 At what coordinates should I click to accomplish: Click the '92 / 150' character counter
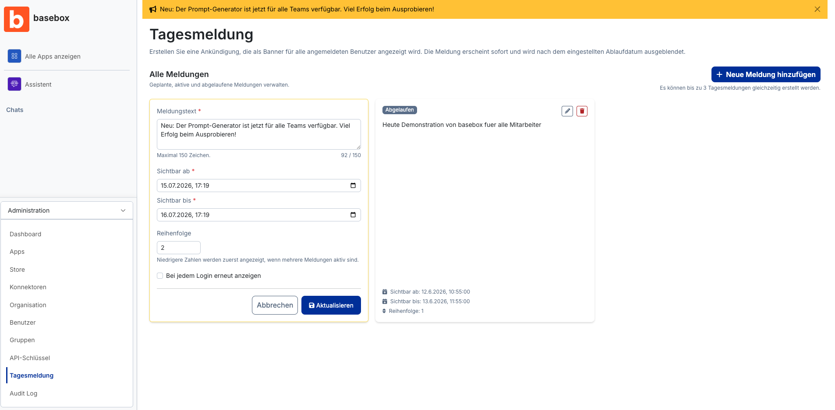(x=351, y=155)
